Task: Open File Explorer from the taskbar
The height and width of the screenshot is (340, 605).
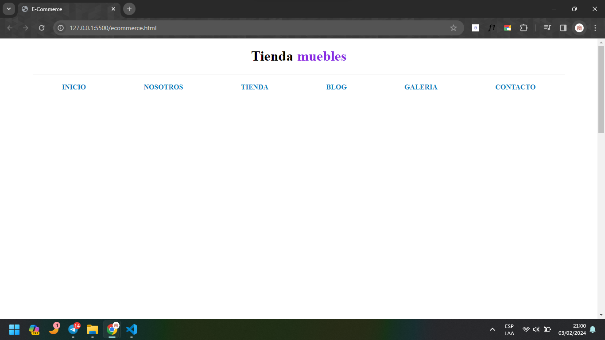Action: click(x=93, y=329)
